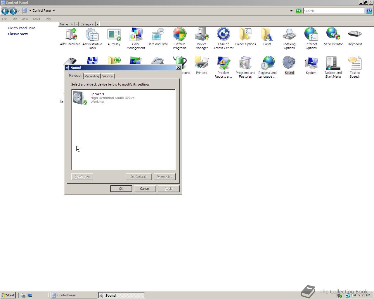Open the recent pages dropdown arrow

(18, 11)
